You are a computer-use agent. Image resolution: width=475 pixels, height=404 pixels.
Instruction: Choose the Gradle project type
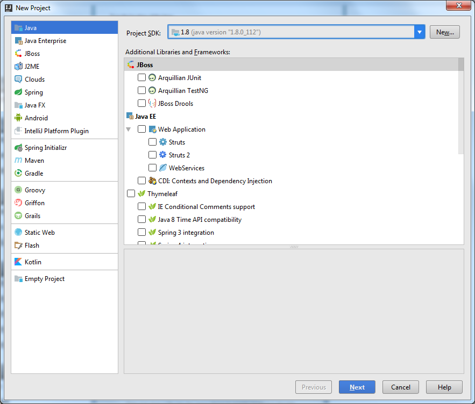coord(65,173)
